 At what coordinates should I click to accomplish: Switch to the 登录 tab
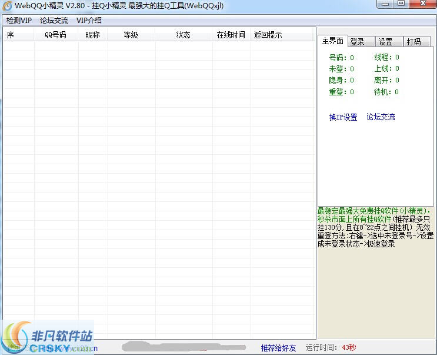(x=361, y=42)
